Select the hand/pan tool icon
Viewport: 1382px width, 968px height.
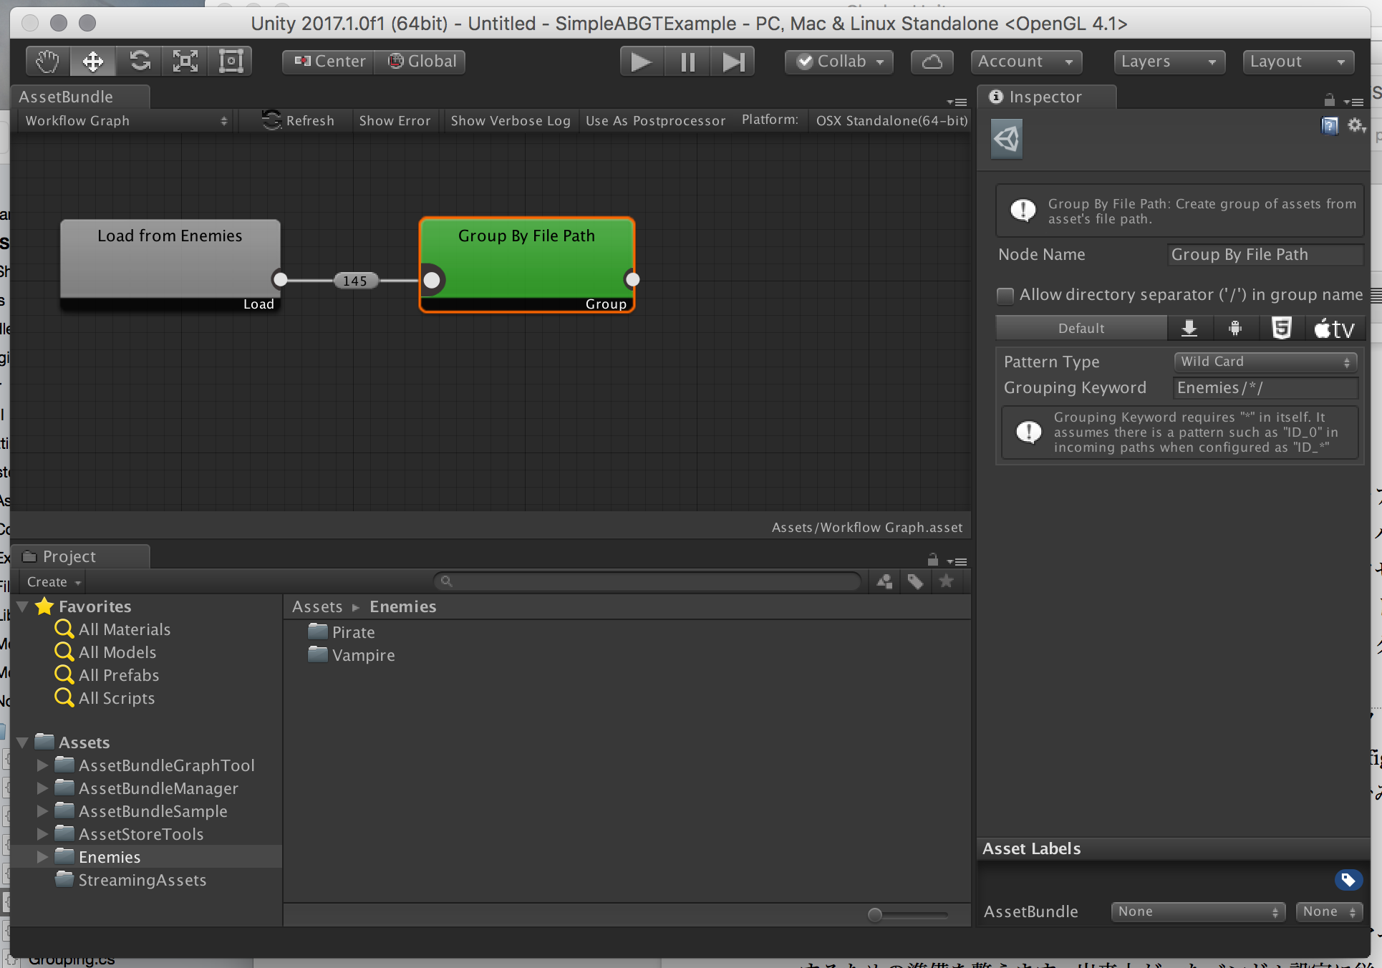(47, 60)
